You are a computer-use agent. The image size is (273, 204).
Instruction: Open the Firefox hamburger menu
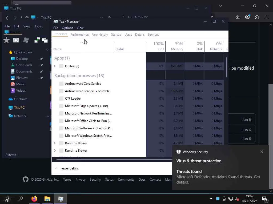click(267, 17)
